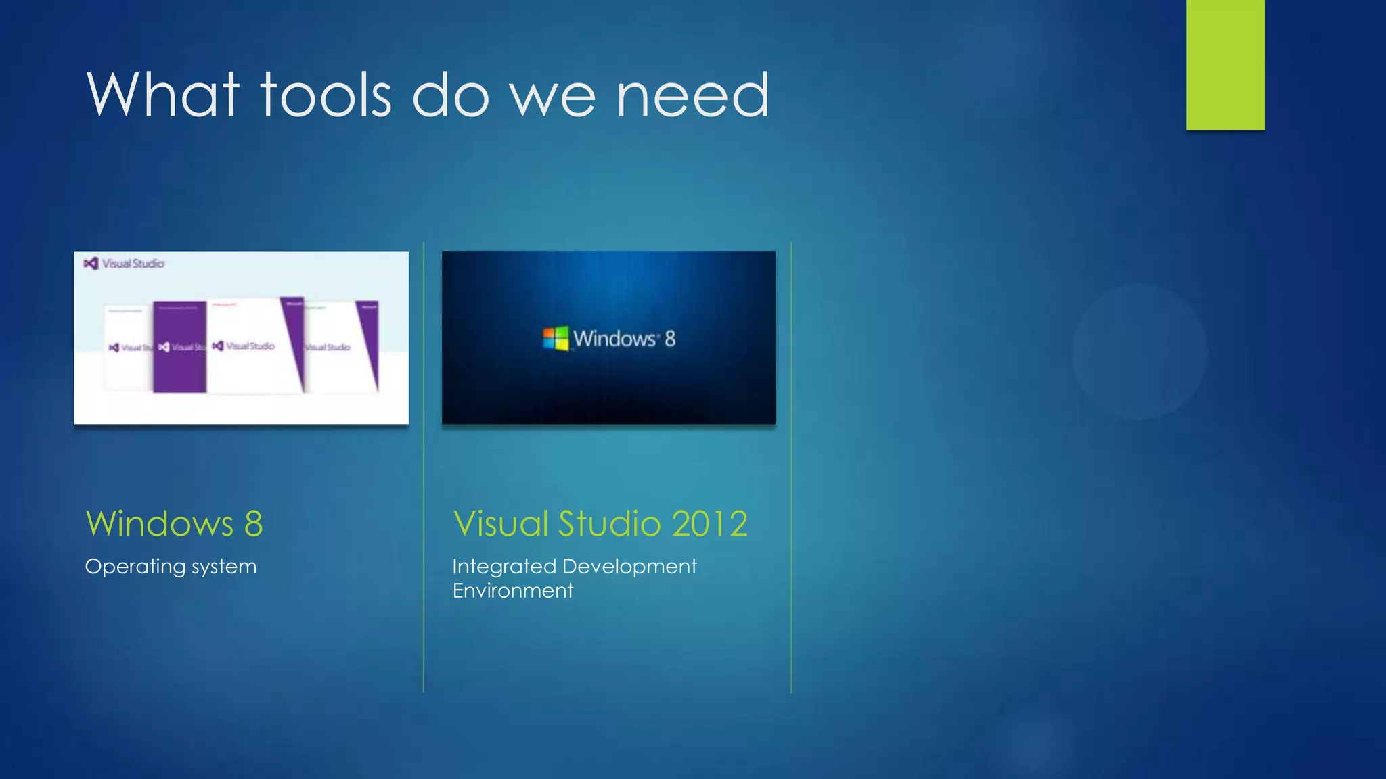The width and height of the screenshot is (1386, 779).
Task: Click the "Visual Studio 2012" heading
Action: tap(600, 523)
